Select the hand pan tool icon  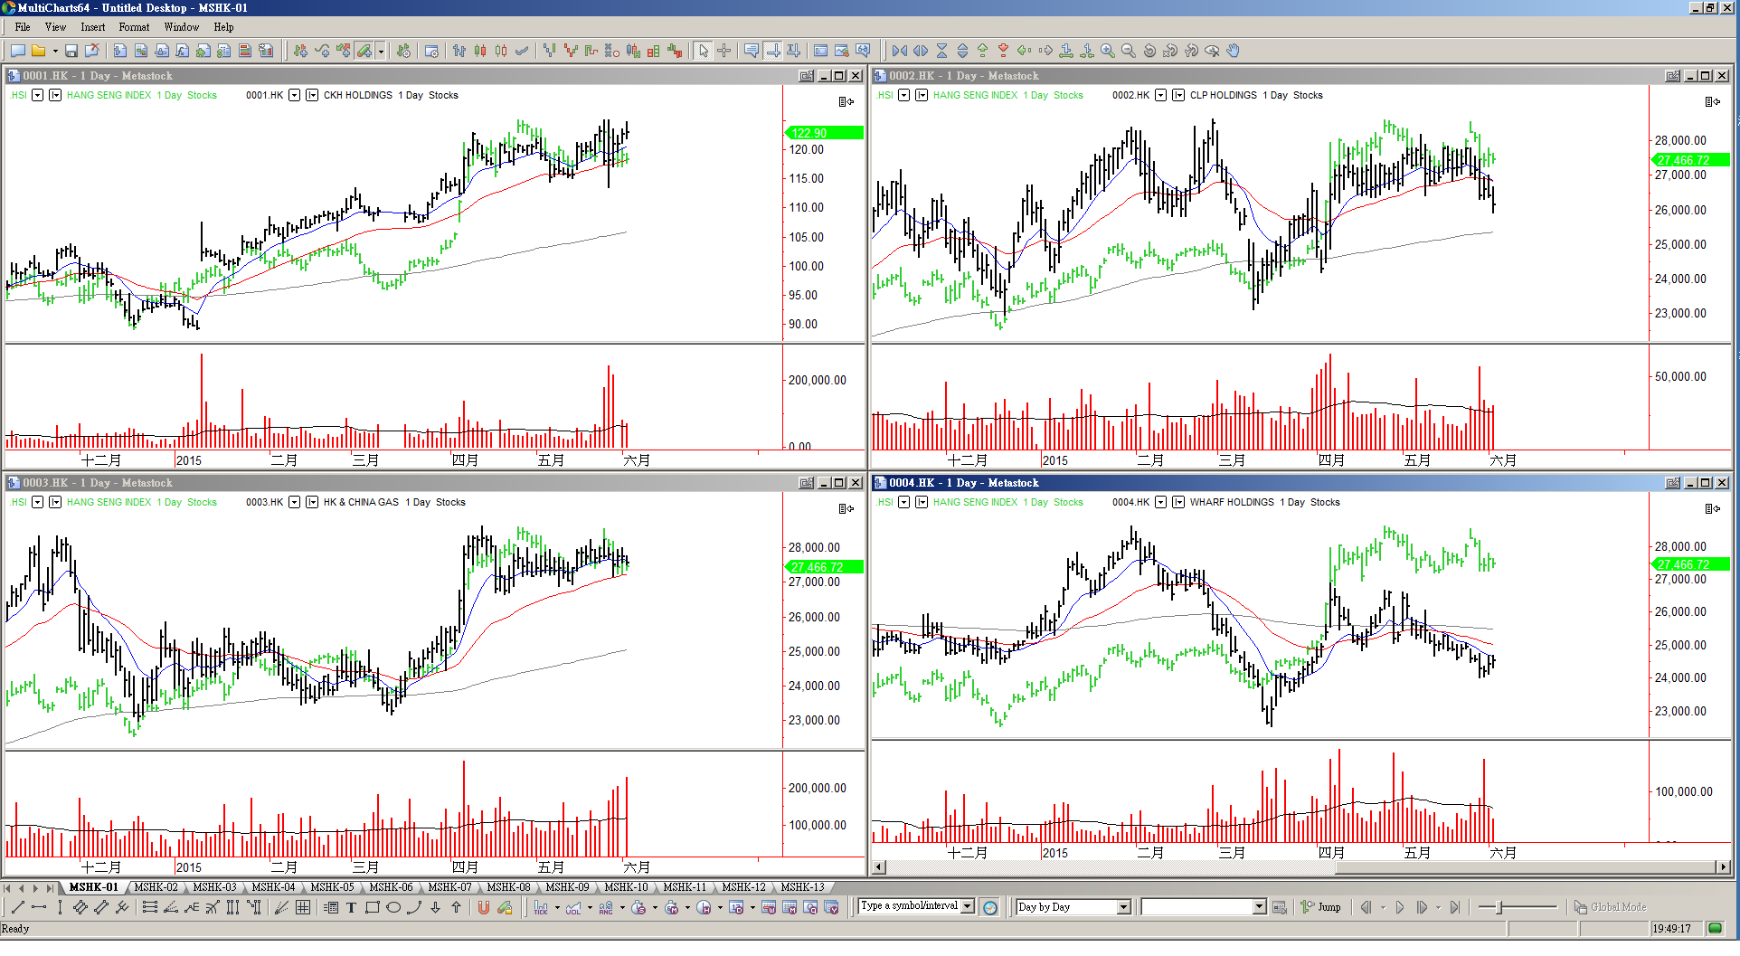[1234, 51]
